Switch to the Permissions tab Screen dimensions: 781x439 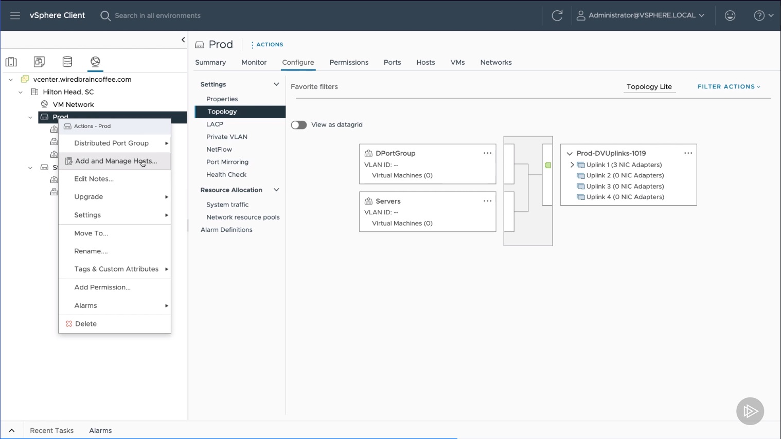(348, 62)
